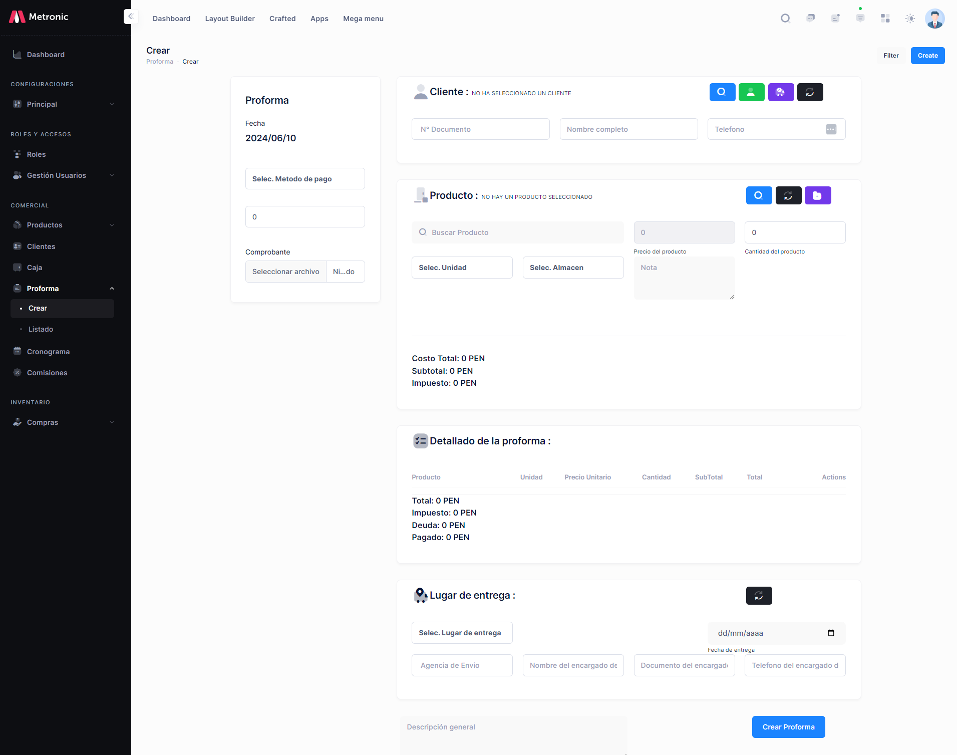Screen dimensions: 957x755
Task: Open the user avatar profile menu
Action: (934, 19)
